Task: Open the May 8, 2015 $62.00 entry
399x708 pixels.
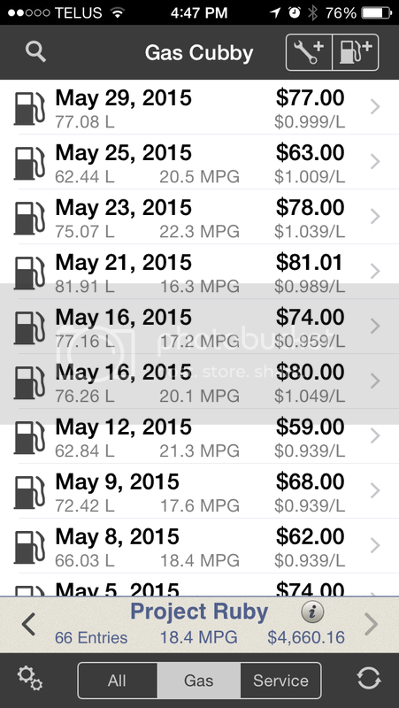Action: [200, 546]
